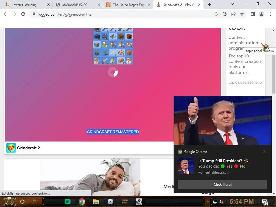Close the Grindcraft 2 tab
The height and width of the screenshot is (207, 276).
199,5
